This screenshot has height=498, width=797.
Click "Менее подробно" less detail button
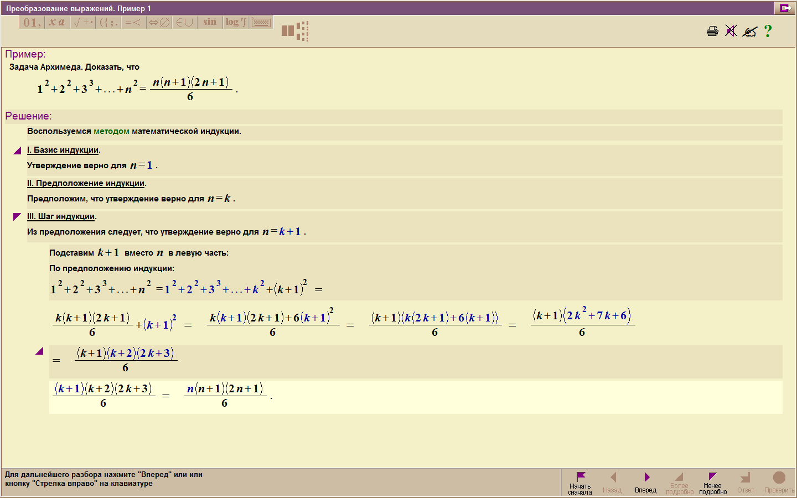tap(713, 483)
